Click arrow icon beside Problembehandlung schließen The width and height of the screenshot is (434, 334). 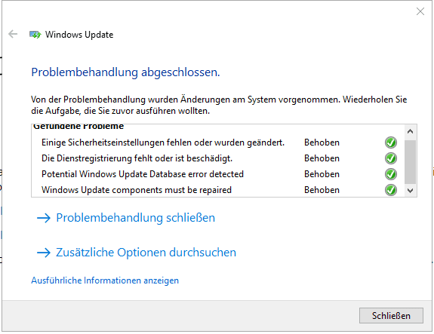click(x=44, y=218)
